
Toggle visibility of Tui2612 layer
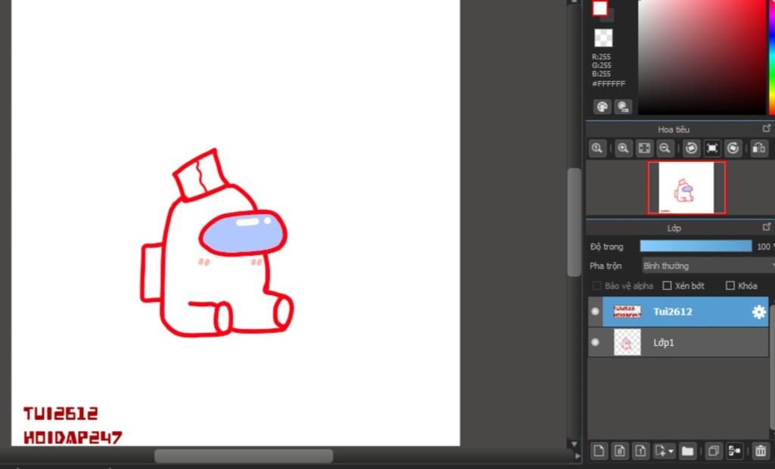coord(595,312)
